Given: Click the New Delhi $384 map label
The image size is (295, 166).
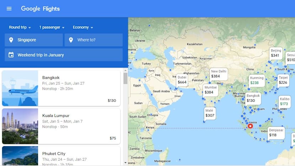Looking at the screenshot, I should click(218, 74).
